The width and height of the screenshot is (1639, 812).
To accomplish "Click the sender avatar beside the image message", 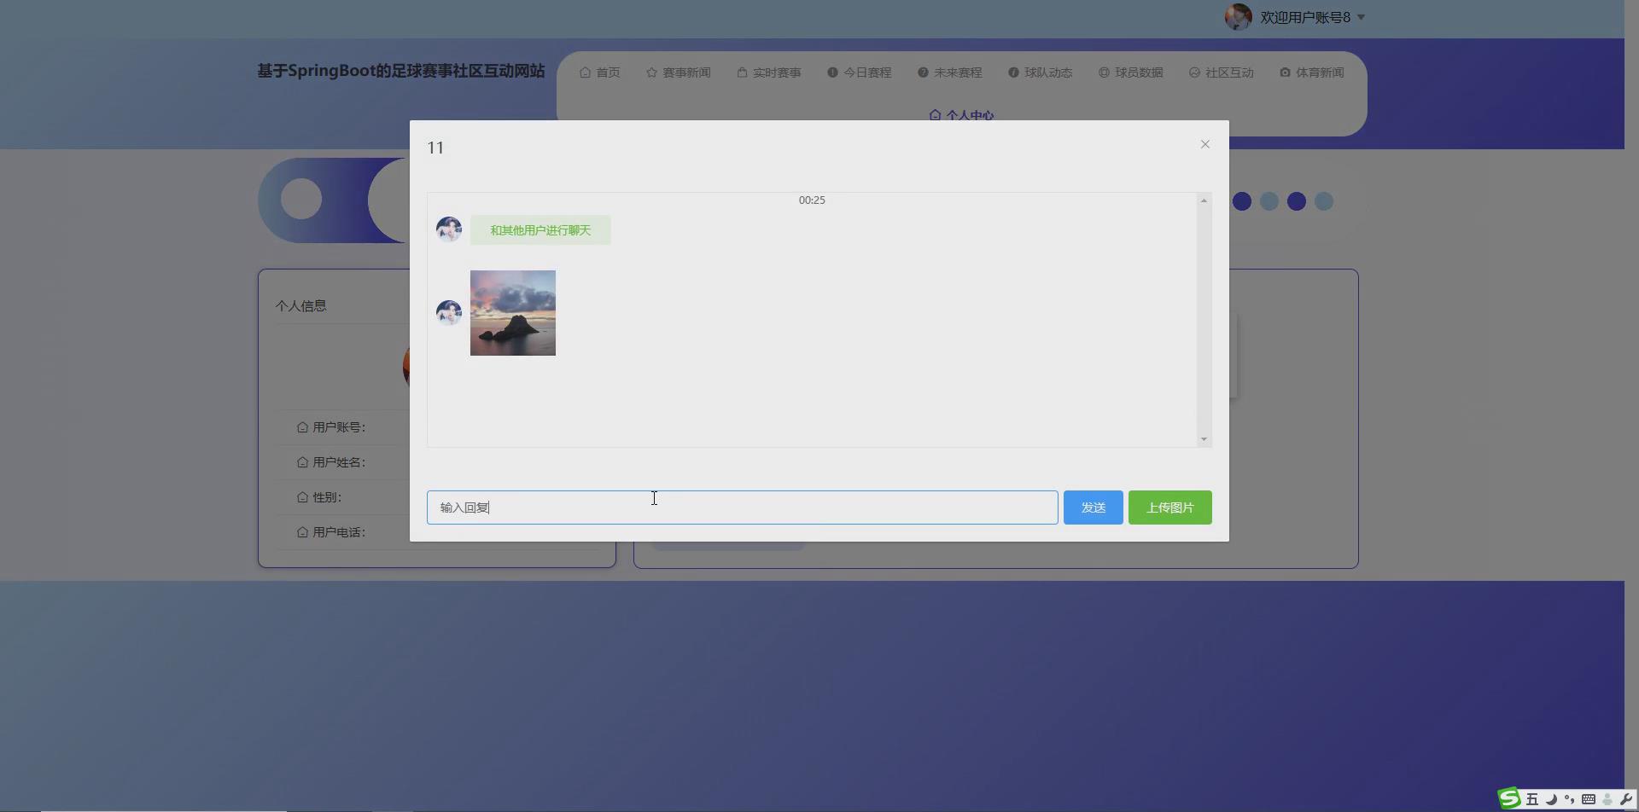I will pos(449,312).
